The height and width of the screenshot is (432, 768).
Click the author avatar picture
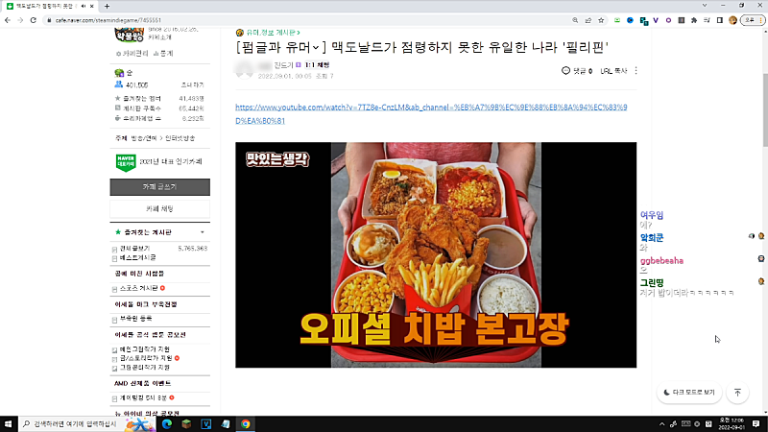click(x=244, y=70)
